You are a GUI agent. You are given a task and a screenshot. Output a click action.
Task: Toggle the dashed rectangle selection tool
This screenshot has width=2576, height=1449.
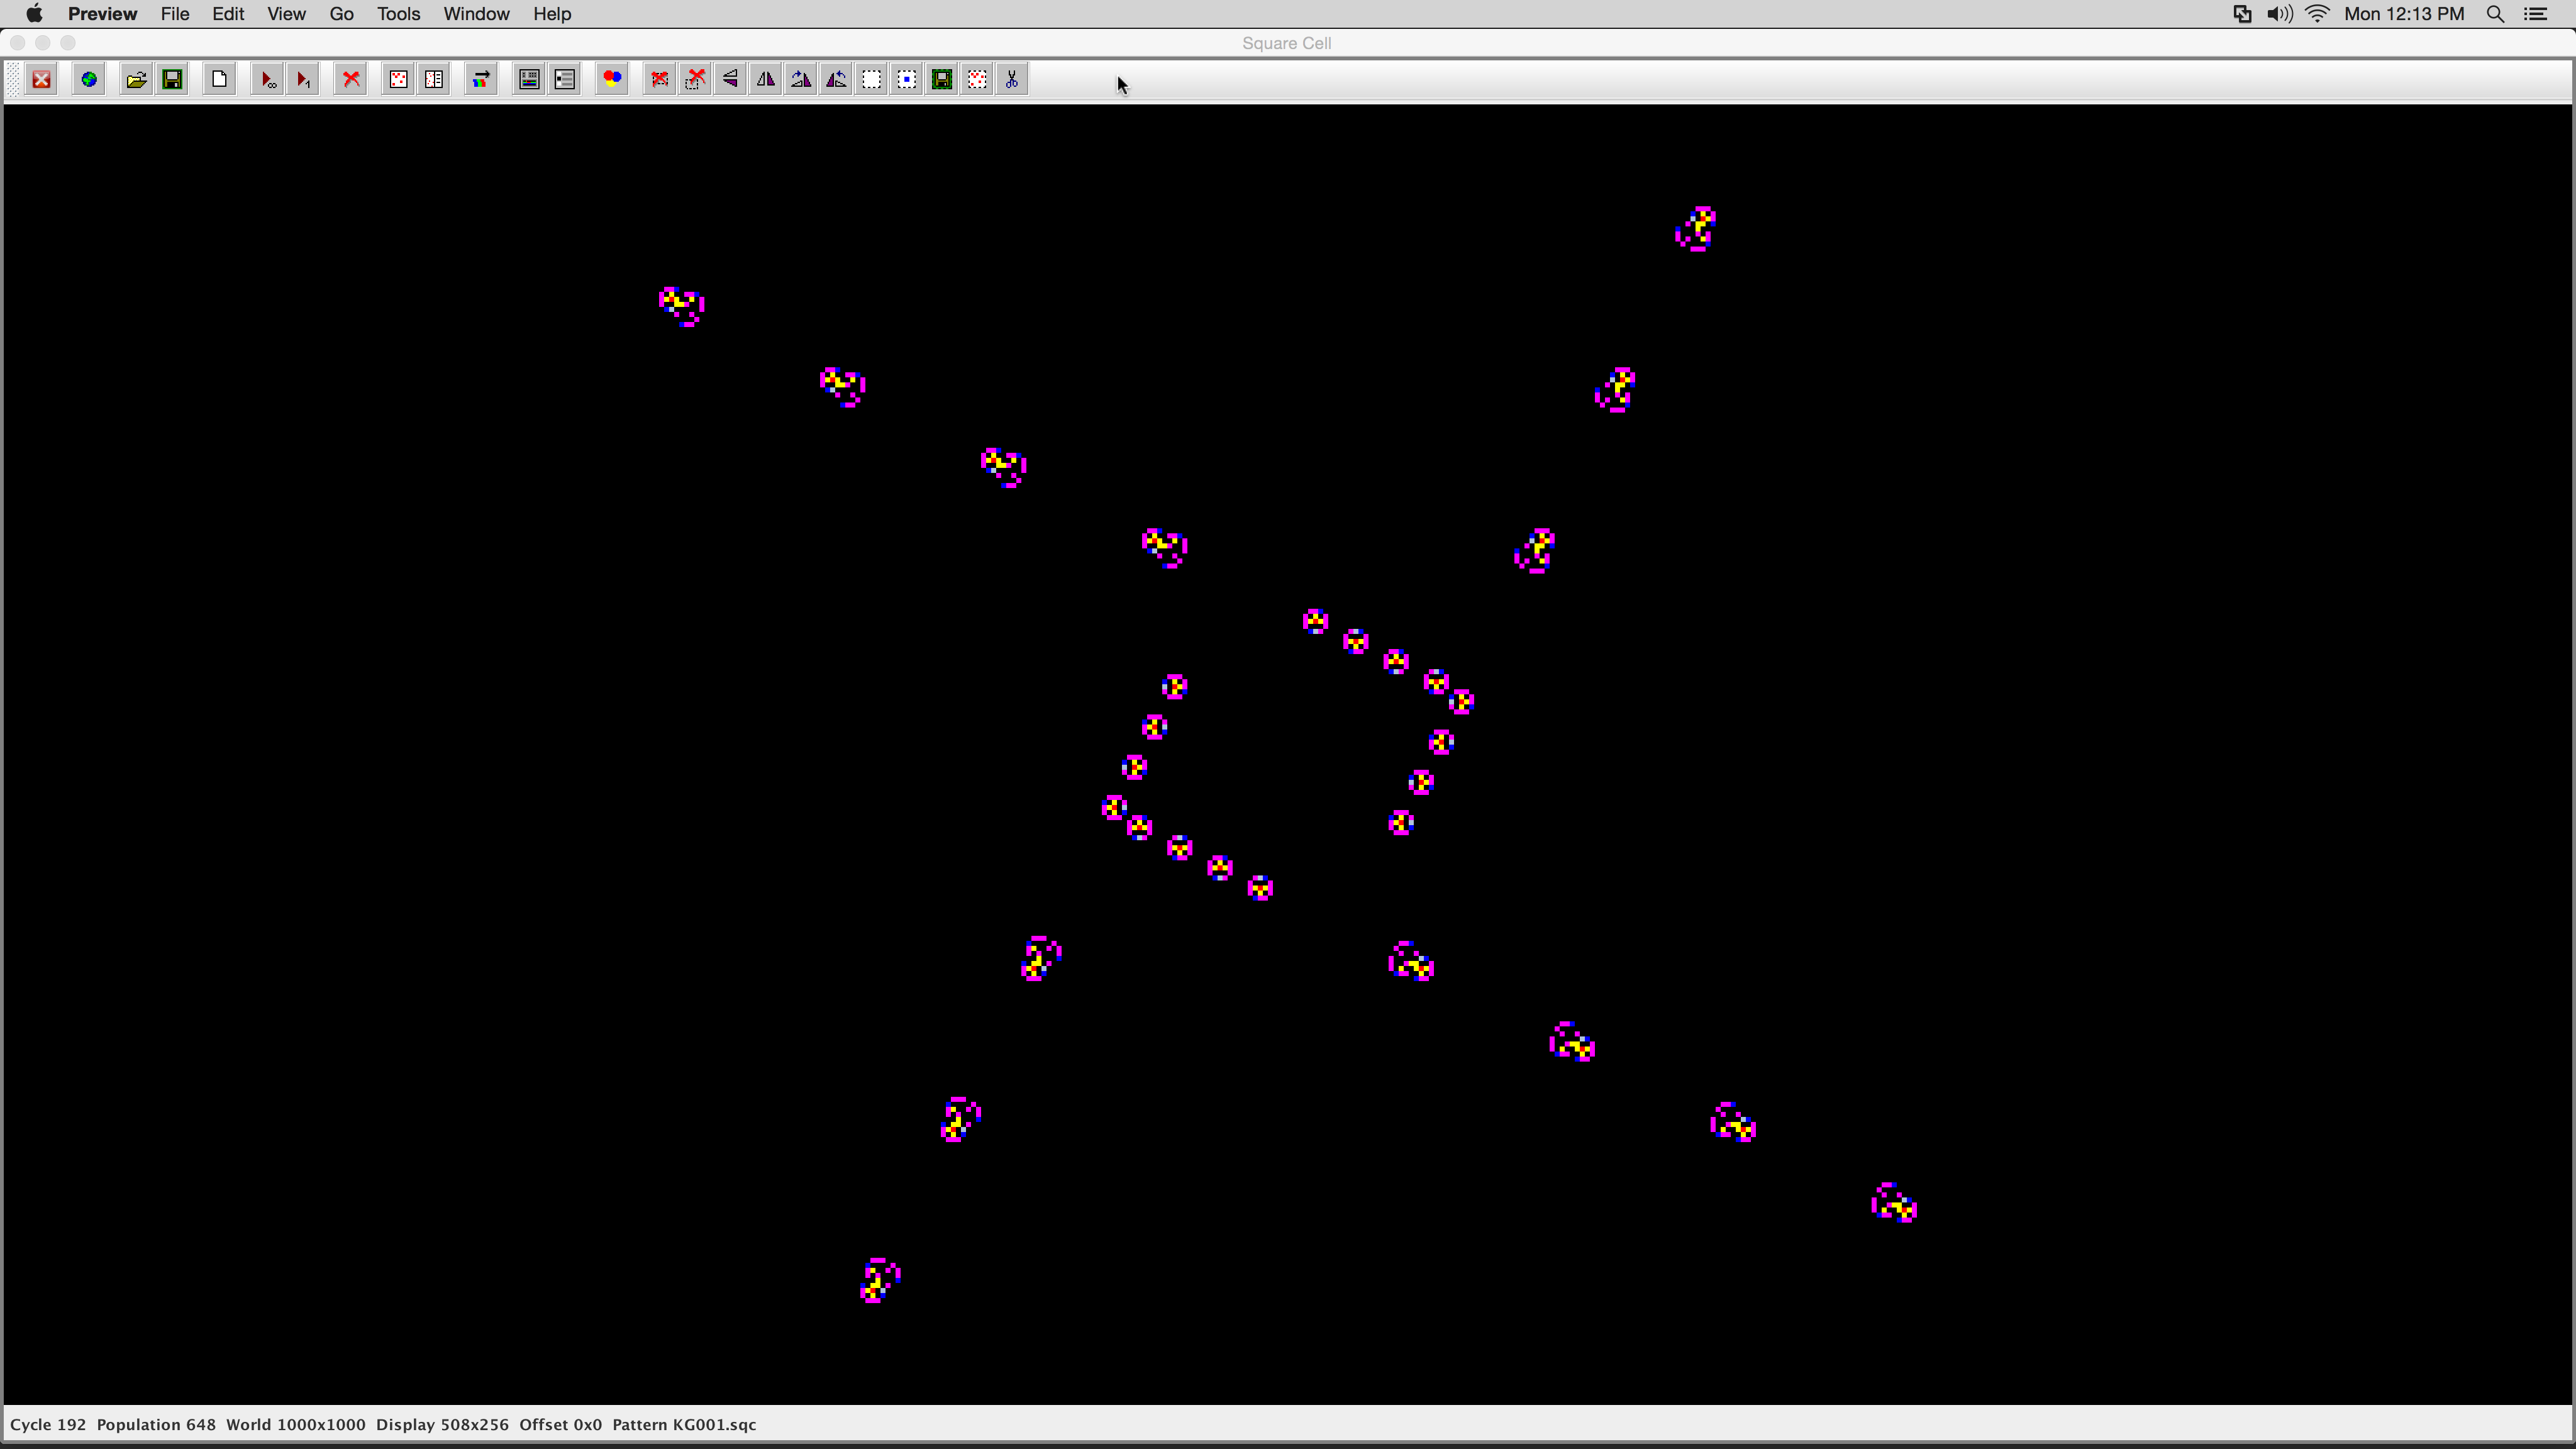(872, 79)
